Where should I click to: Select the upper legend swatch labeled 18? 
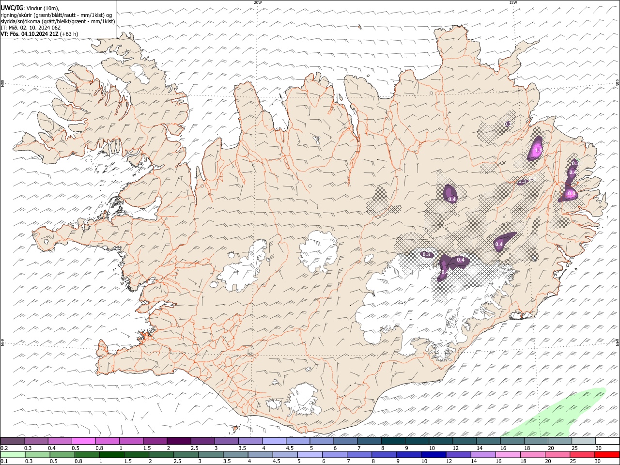[536, 441]
